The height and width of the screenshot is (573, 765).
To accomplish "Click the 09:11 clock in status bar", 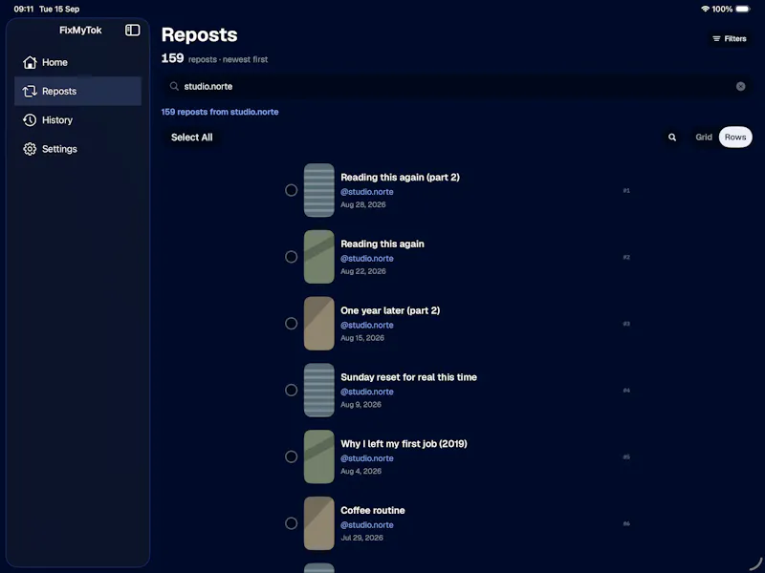I will point(24,9).
